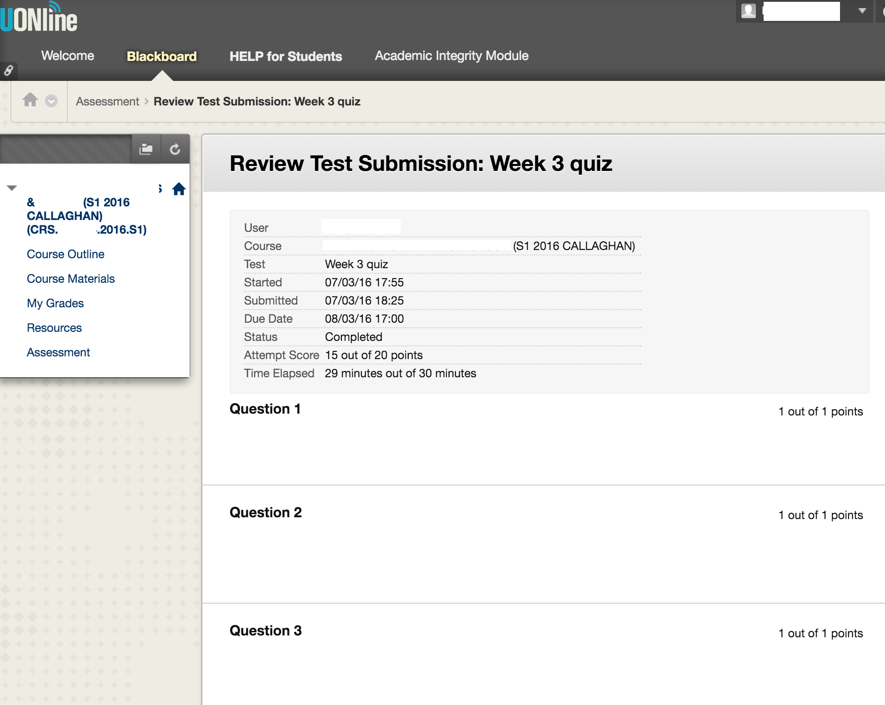Screen dimensions: 885x705
Task: Collapse the course menu triangle
Action: click(x=12, y=188)
